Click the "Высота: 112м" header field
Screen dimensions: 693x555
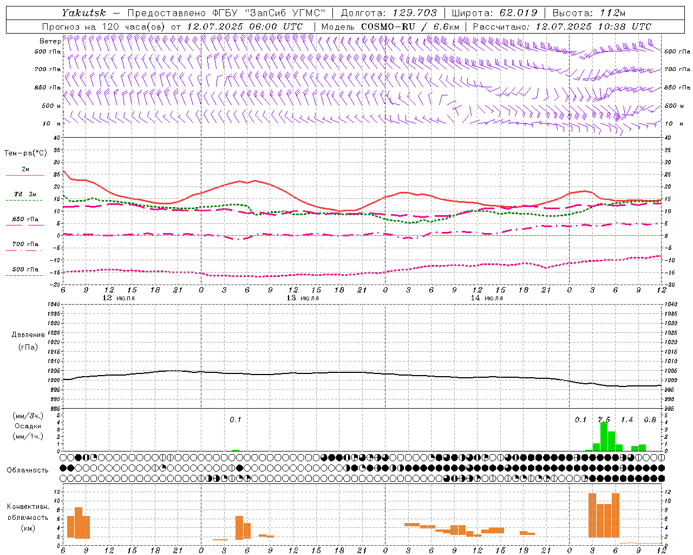click(589, 13)
